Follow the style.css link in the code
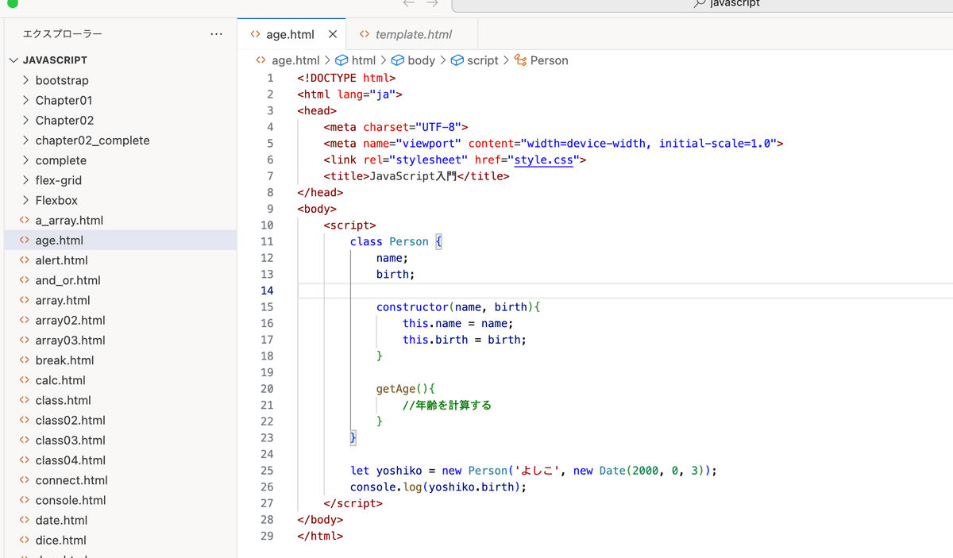953x558 pixels. [x=544, y=160]
